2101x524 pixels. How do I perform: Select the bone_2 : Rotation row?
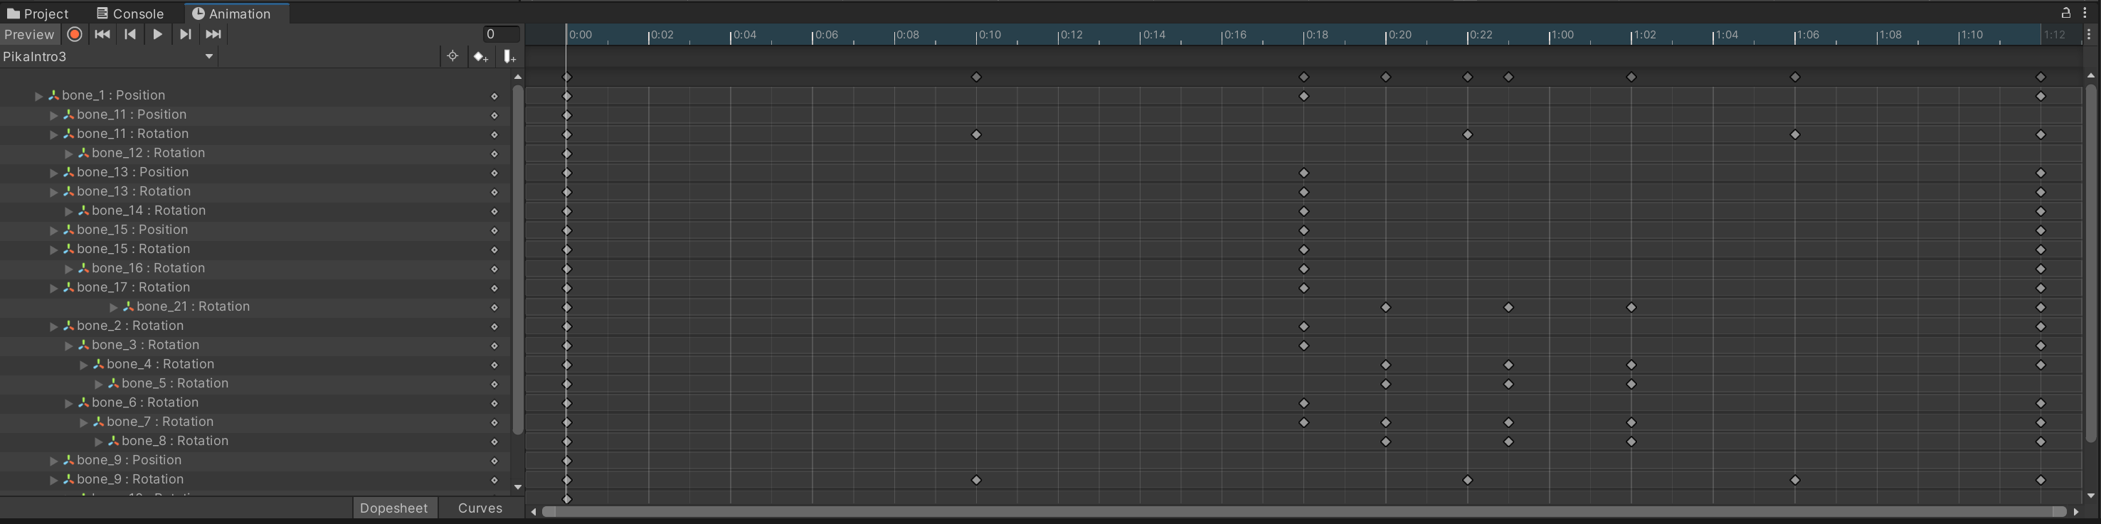255,326
